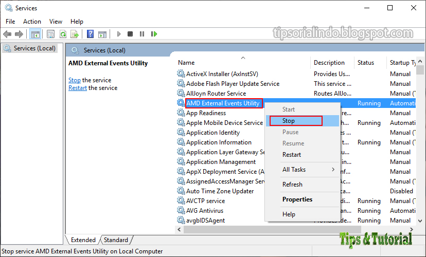Click gear icon beside Application Identity
The height and width of the screenshot is (257, 426).
point(181,132)
